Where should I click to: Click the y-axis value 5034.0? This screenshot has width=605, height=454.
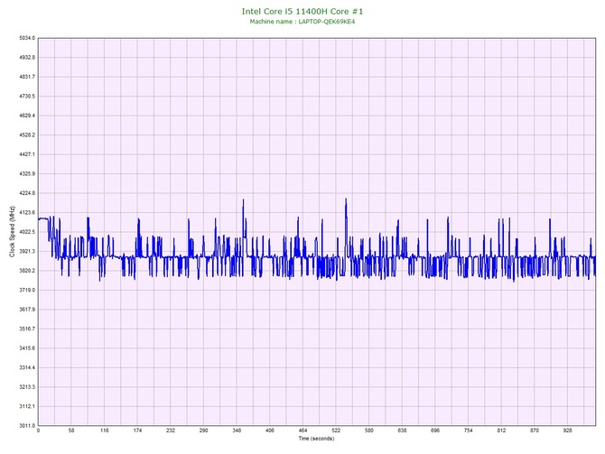[27, 38]
